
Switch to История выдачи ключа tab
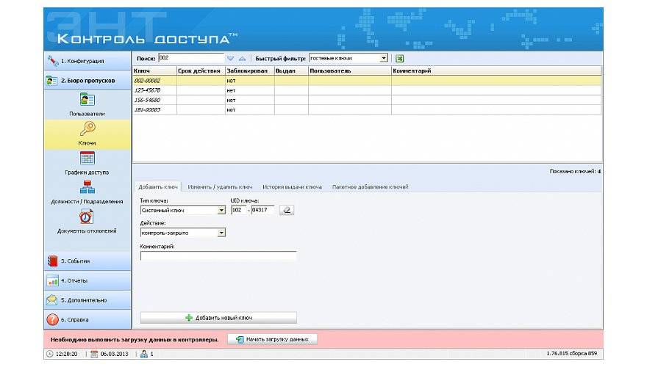click(x=292, y=187)
